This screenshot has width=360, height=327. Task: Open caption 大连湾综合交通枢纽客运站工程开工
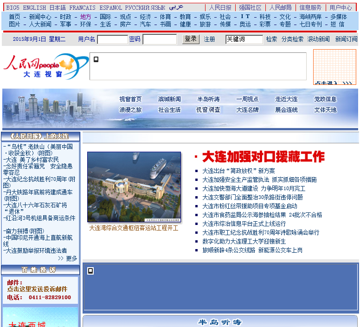(x=134, y=228)
